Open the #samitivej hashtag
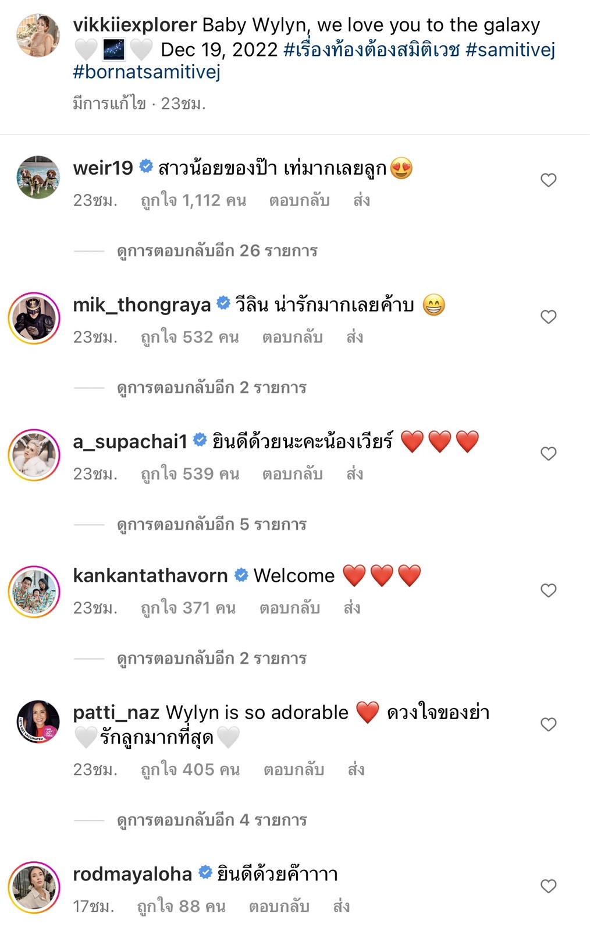This screenshot has height=941, width=590. point(510,49)
